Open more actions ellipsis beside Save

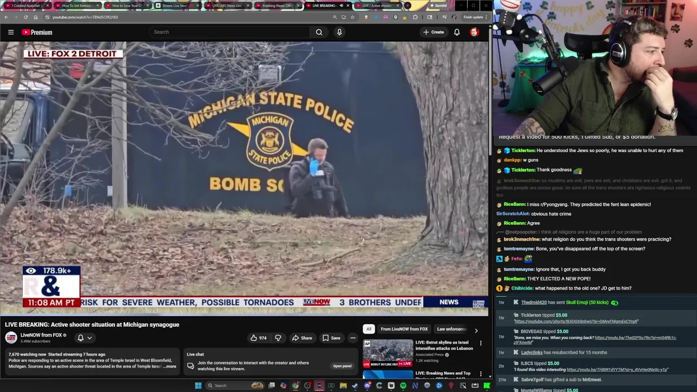353,338
